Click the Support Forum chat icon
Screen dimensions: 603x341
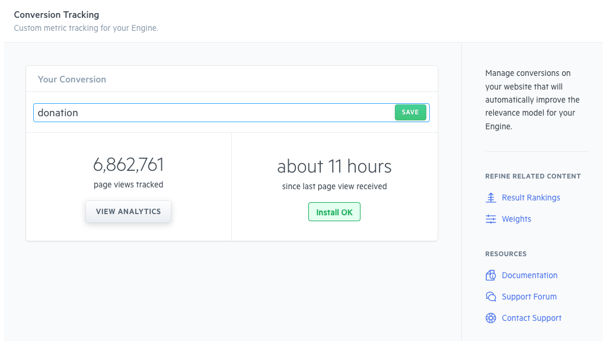[491, 297]
